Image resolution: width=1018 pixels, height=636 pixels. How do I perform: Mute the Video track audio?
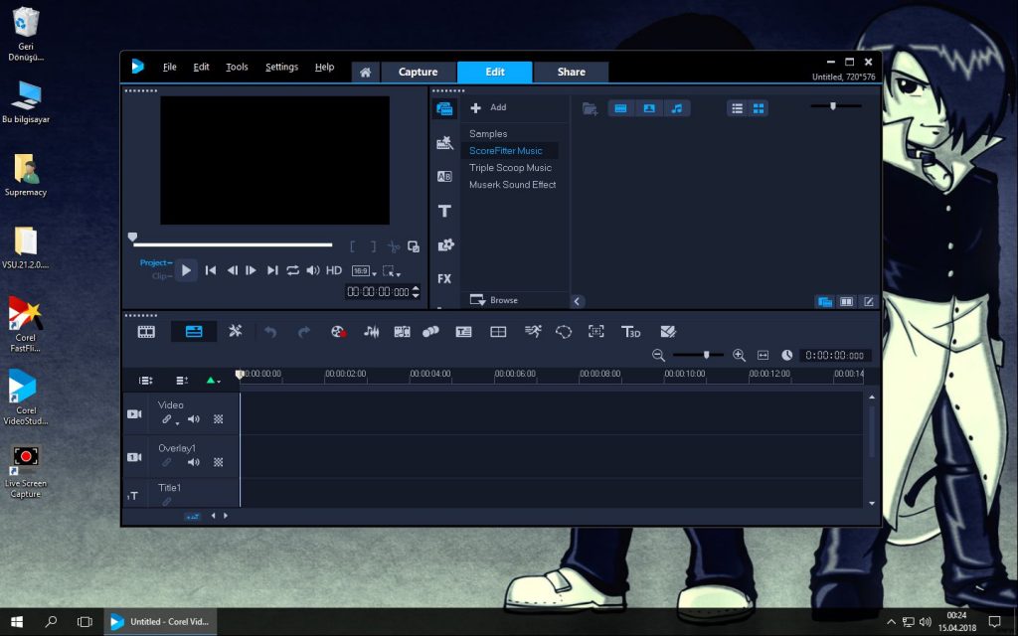194,419
